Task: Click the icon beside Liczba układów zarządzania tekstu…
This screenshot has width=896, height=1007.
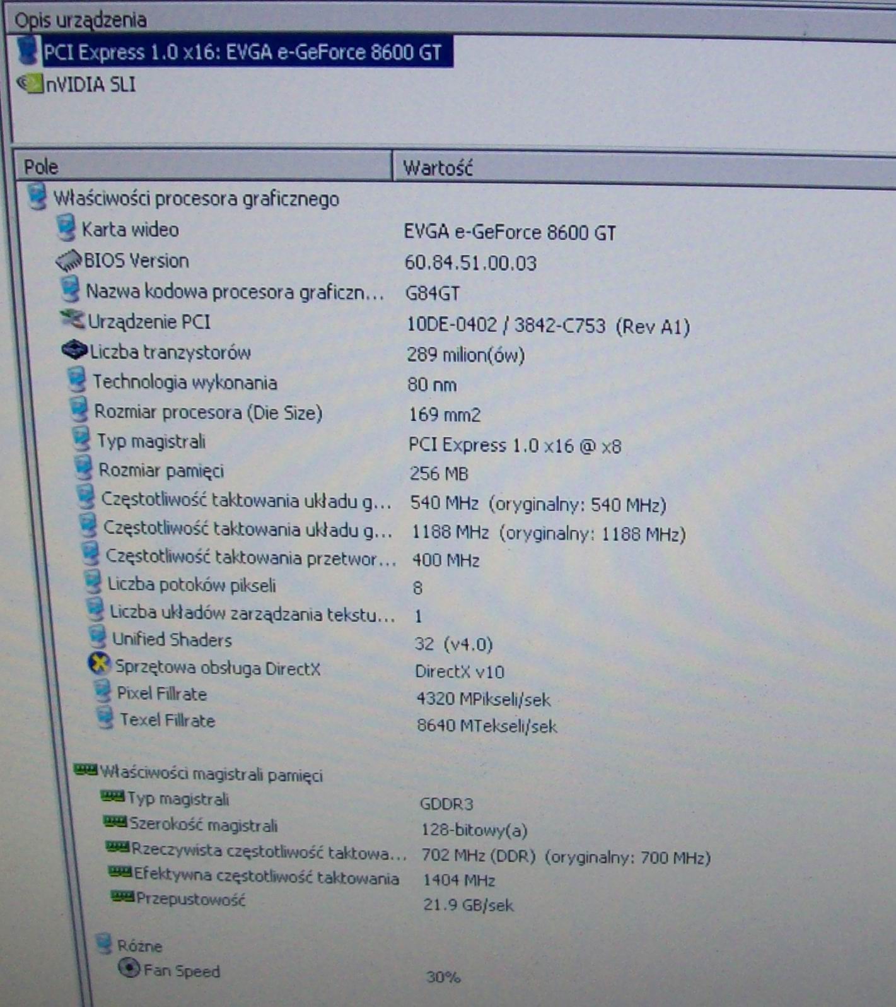Action: pyautogui.click(x=95, y=610)
